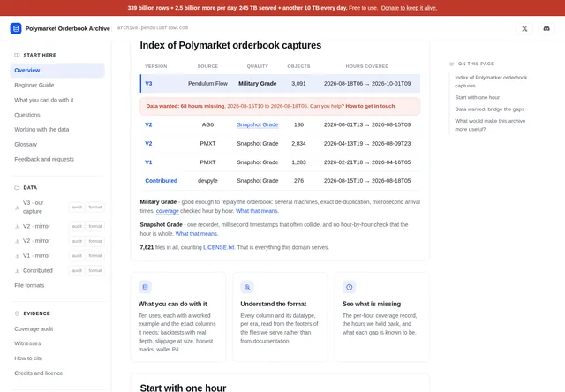Open the format badge for V3 - our capture

[95, 207]
